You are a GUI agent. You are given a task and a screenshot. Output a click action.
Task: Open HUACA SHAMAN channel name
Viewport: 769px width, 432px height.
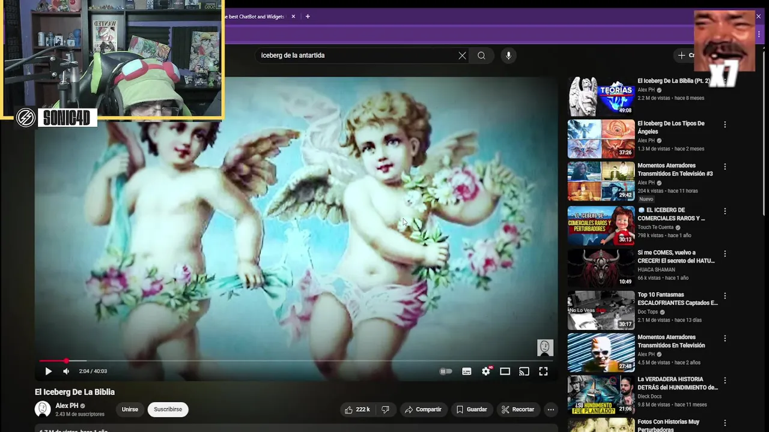click(x=656, y=270)
